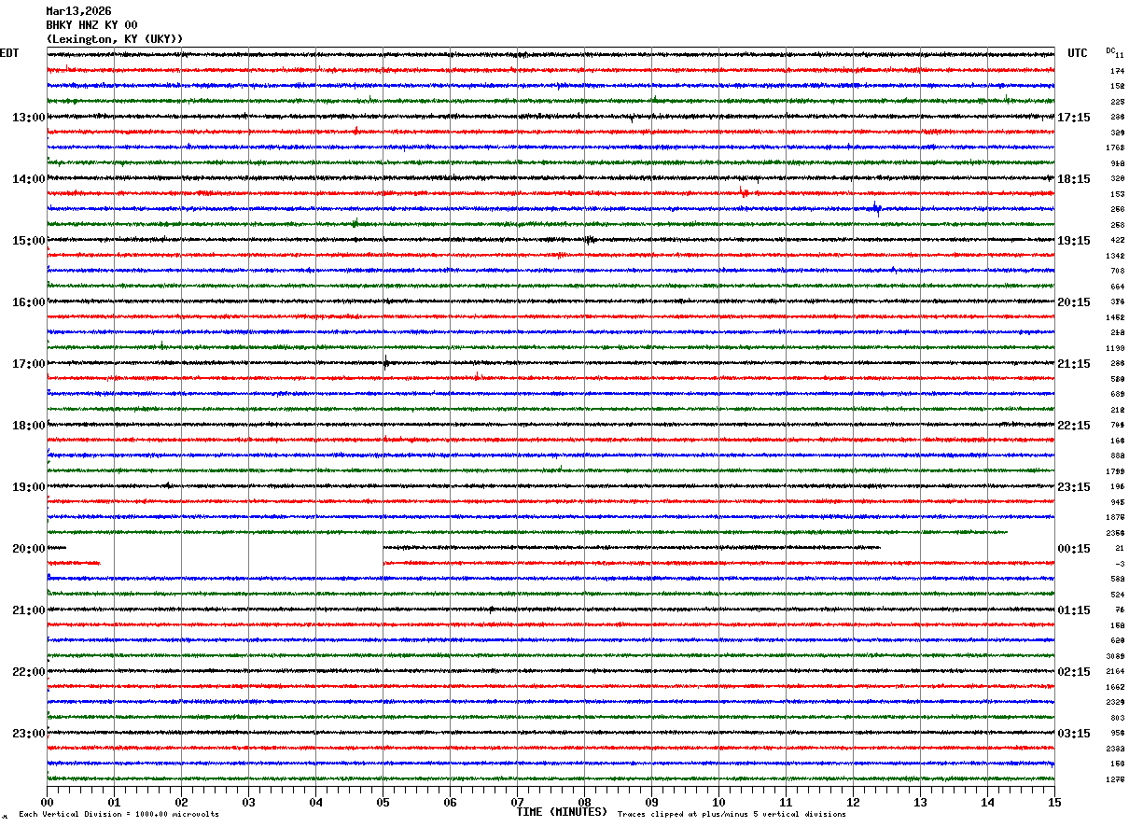Click the 23:15 UTC time label
This screenshot has width=1129, height=827.
tap(1074, 487)
